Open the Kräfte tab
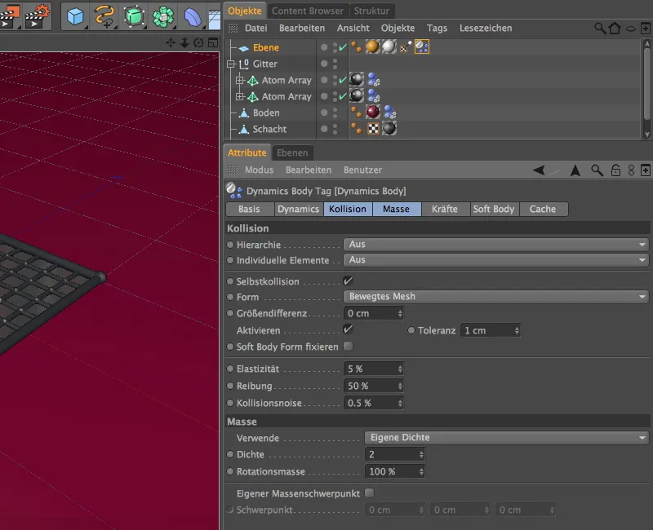 click(x=444, y=209)
